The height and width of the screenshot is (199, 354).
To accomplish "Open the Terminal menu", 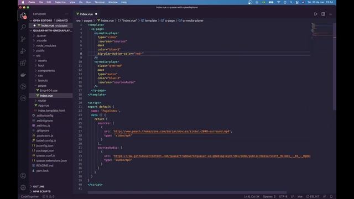I will [100, 2].
